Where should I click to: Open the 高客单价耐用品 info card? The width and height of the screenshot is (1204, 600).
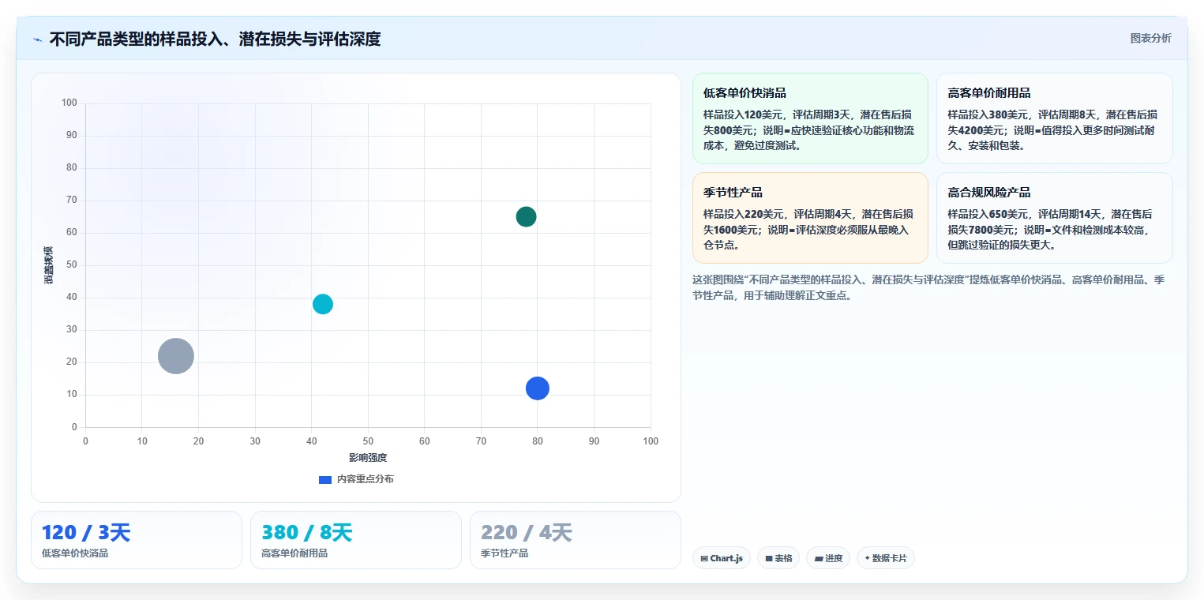point(1054,118)
